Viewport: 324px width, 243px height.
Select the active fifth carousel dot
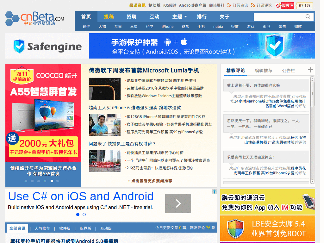pyautogui.click(x=52, y=181)
